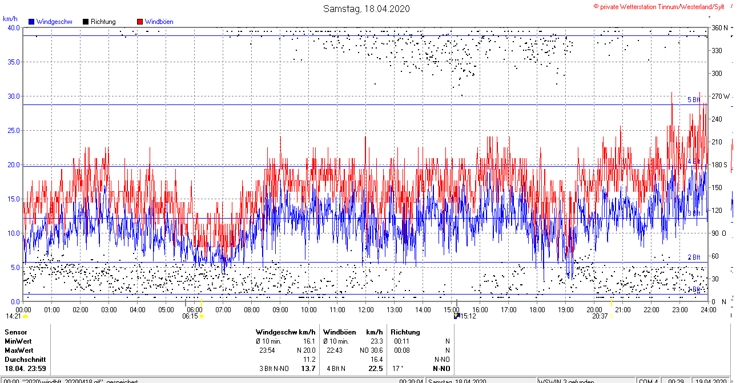Click the bold current speed value 13.7

[308, 369]
